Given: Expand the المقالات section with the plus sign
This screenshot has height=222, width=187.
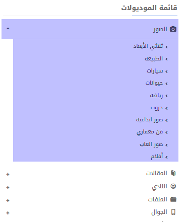Looking at the screenshot, I should [x=8, y=174].
